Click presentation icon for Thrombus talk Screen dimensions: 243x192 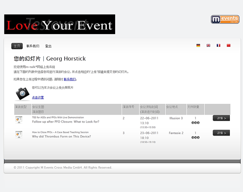coord(19,135)
